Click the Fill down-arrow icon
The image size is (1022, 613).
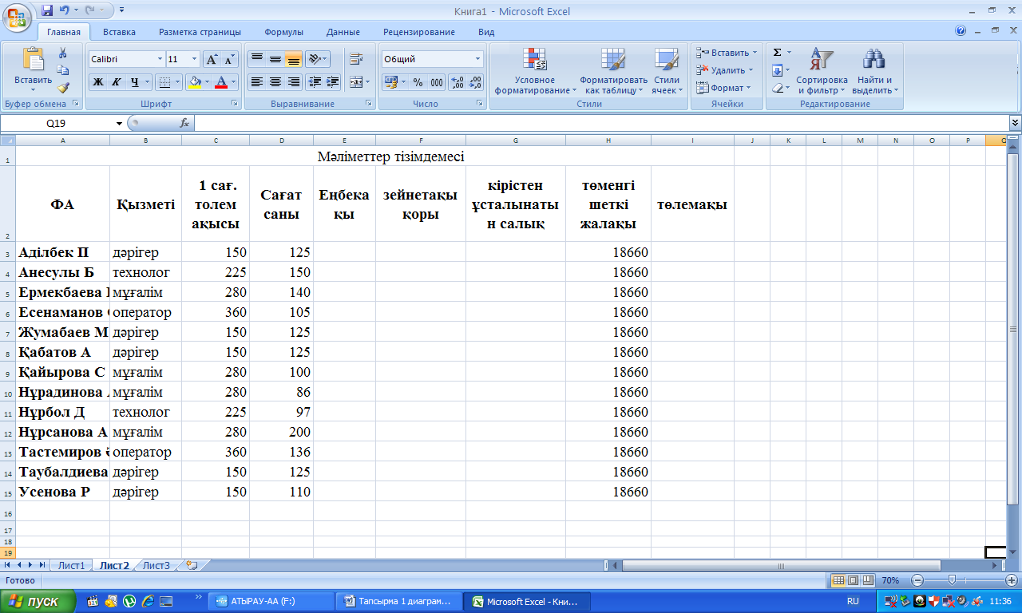coord(778,70)
